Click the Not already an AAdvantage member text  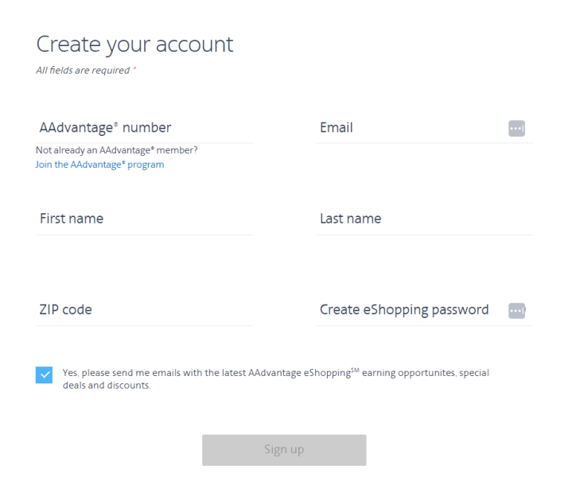[116, 149]
